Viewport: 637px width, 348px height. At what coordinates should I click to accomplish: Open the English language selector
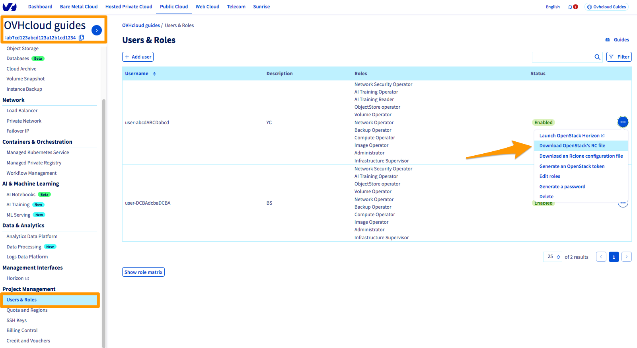(553, 7)
